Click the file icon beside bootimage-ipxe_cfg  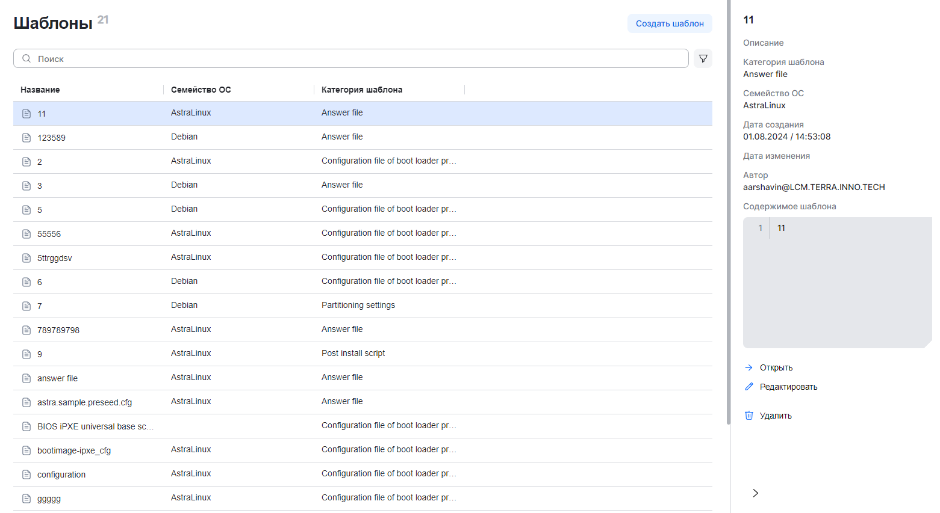pyautogui.click(x=26, y=450)
